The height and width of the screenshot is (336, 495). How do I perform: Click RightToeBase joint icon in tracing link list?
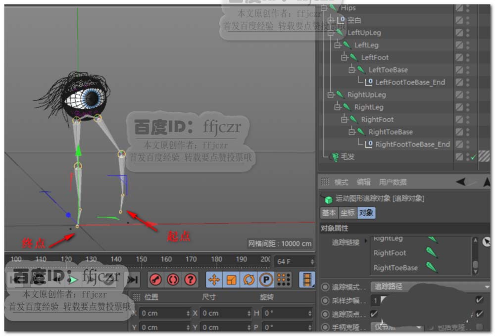click(432, 268)
